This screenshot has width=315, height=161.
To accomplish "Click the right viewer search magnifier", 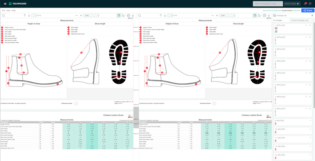I will coord(140,15).
